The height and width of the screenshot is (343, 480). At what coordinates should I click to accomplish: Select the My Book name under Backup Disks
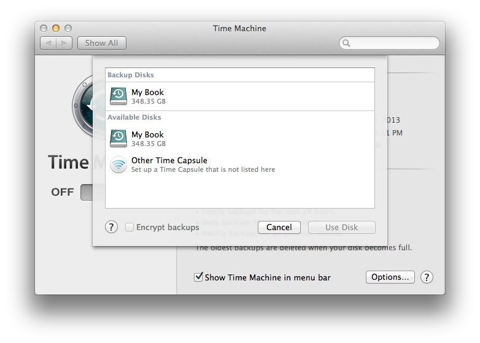pyautogui.click(x=147, y=92)
